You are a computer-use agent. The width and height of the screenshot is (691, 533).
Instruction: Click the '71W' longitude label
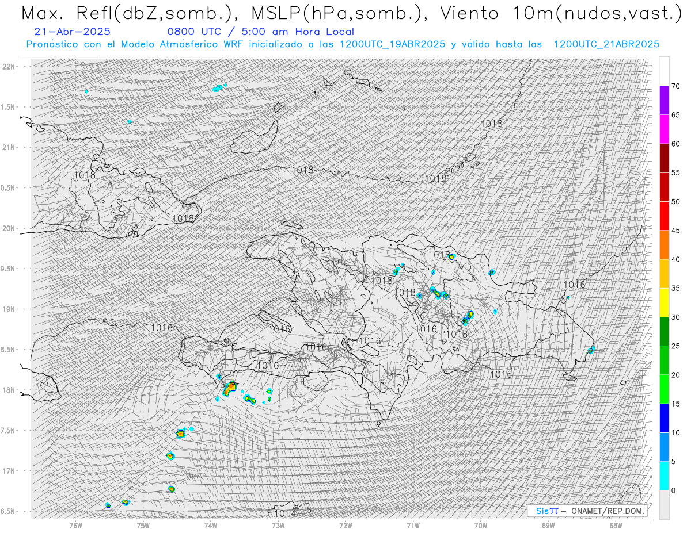click(x=413, y=524)
